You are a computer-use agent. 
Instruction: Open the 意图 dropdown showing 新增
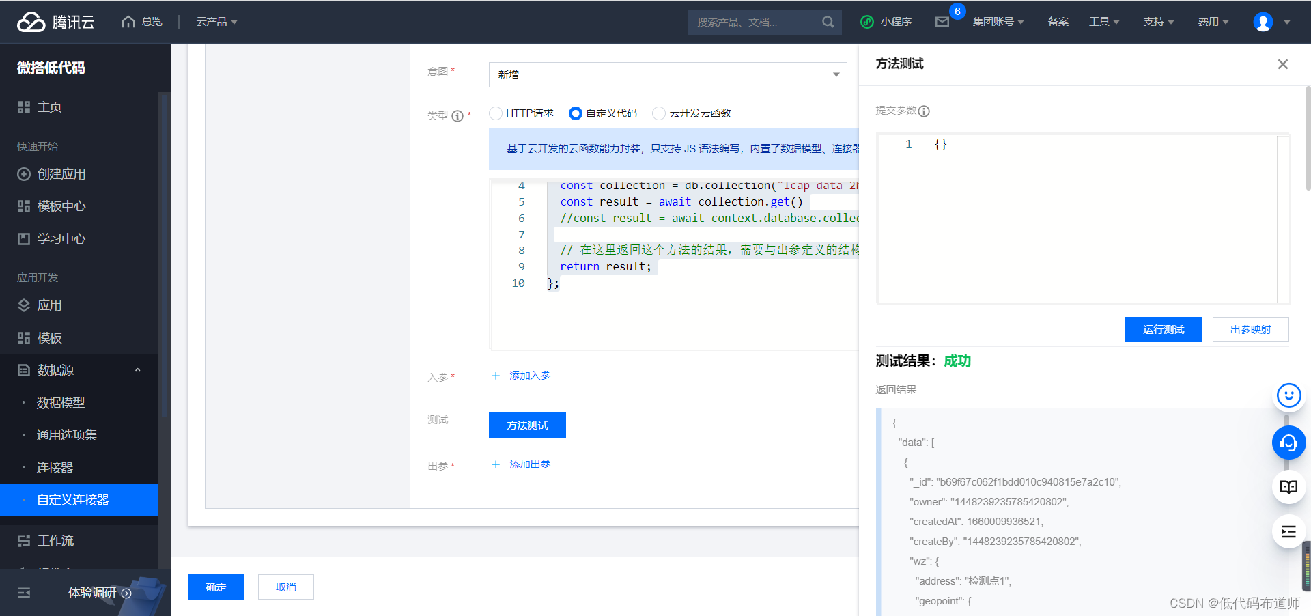[x=668, y=74]
